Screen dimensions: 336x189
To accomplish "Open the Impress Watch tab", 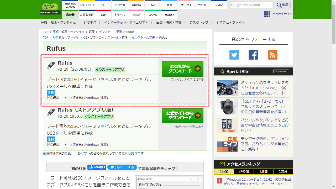I will coord(70,5).
